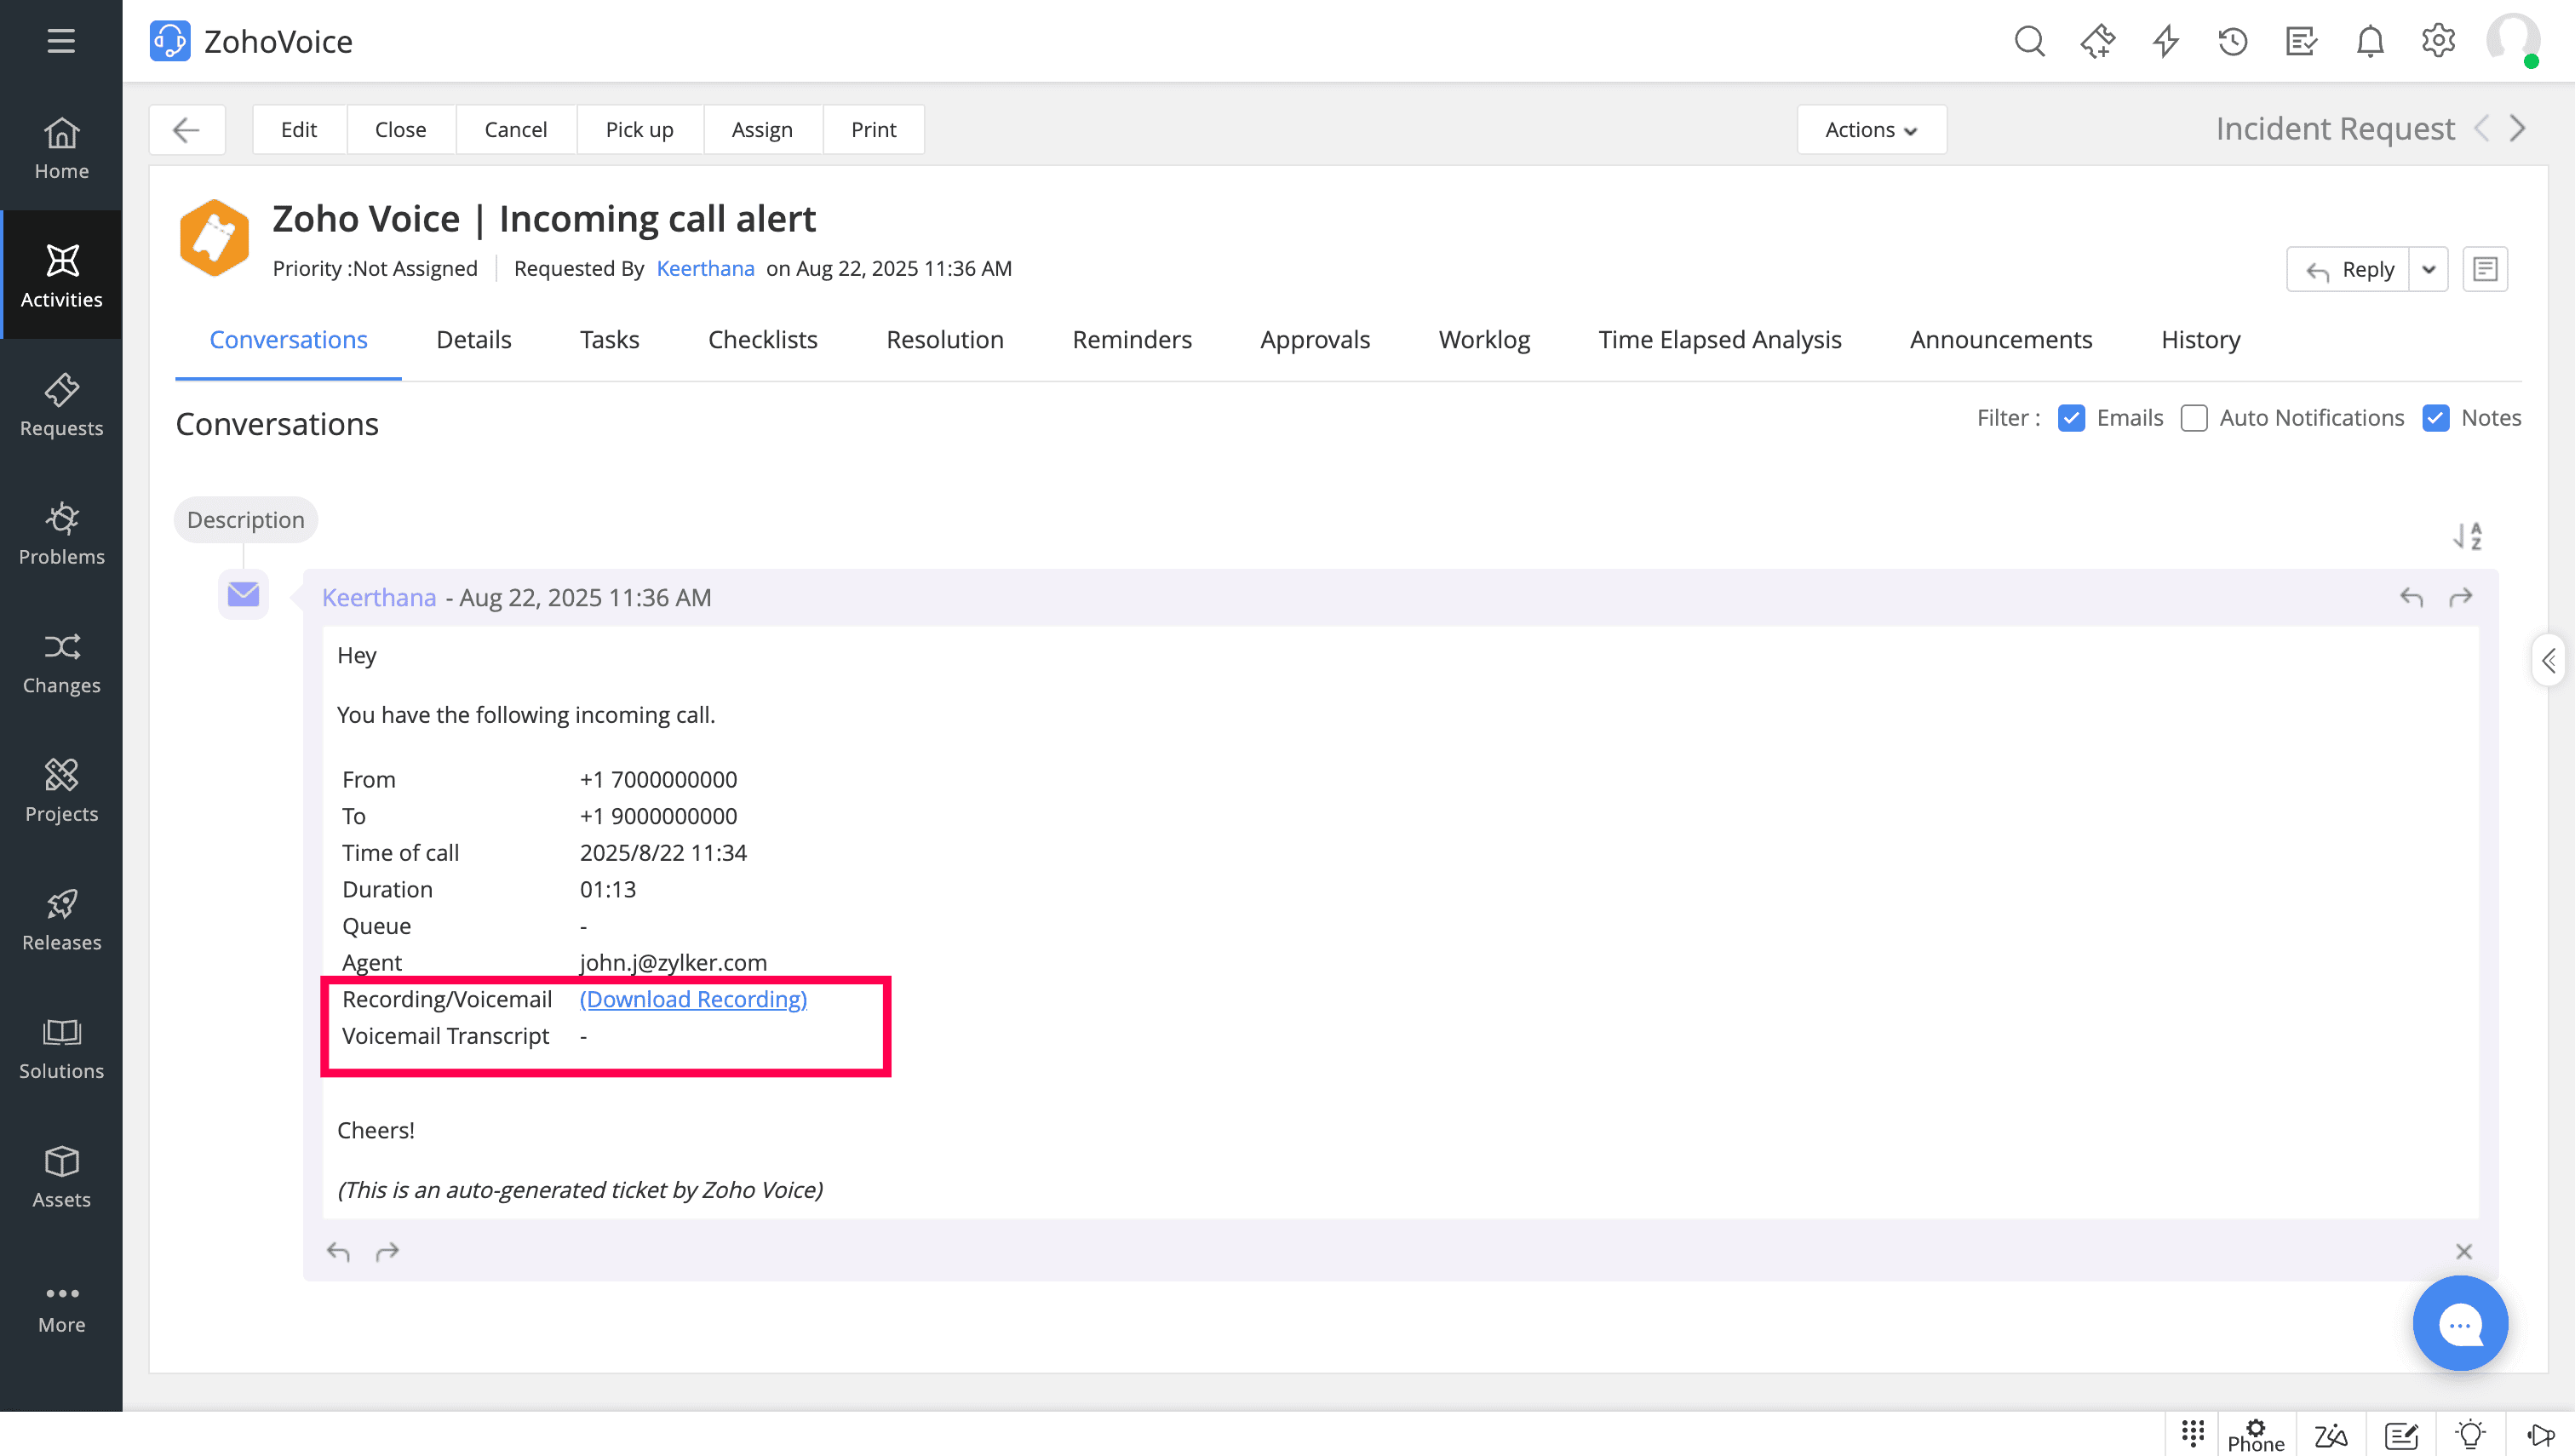
Task: Go to Problems in sidebar
Action: pos(61,533)
